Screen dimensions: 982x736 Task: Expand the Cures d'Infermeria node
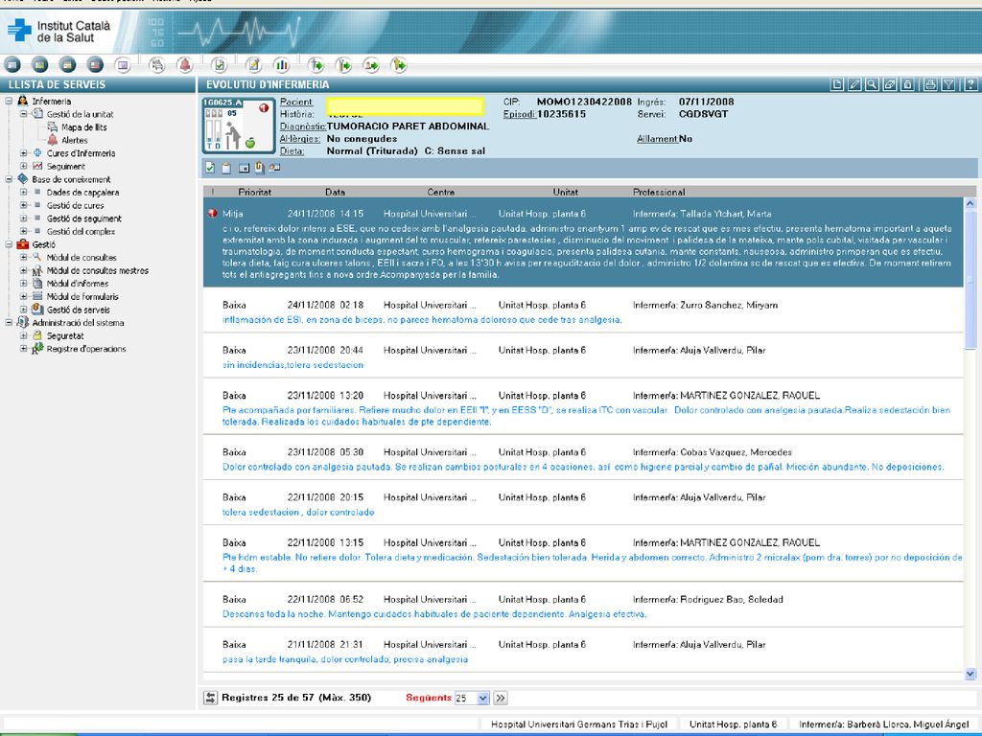coord(23,152)
